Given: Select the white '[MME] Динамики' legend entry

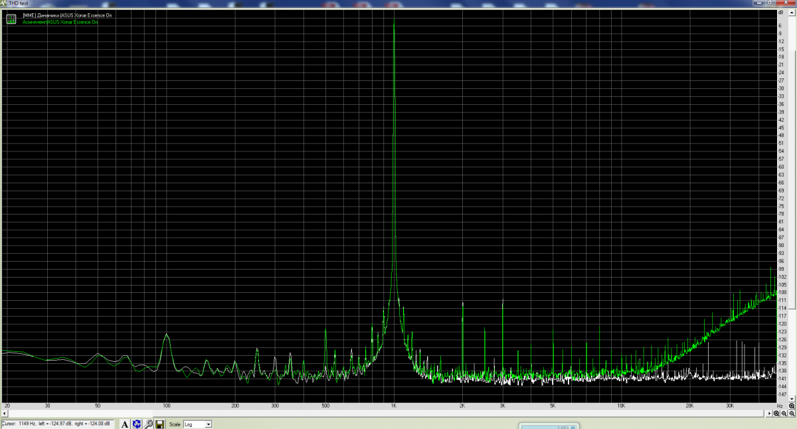Looking at the screenshot, I should tap(62, 15).
